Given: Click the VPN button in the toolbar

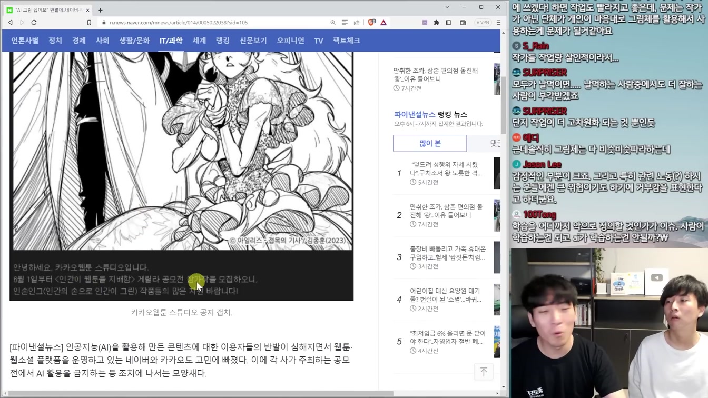Looking at the screenshot, I should [483, 23].
